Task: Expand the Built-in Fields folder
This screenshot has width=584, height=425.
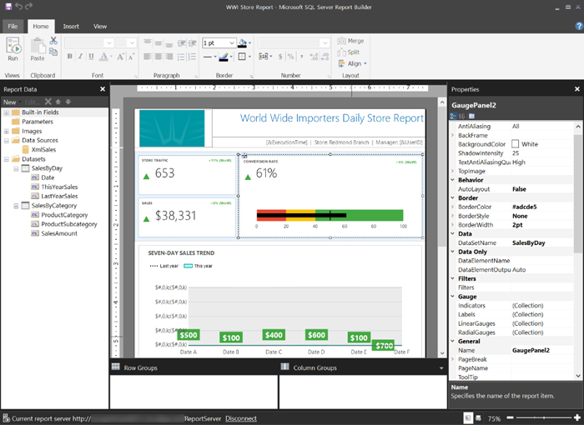Action: click(6, 112)
